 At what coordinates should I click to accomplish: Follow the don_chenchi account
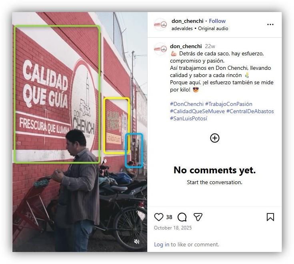pyautogui.click(x=217, y=21)
